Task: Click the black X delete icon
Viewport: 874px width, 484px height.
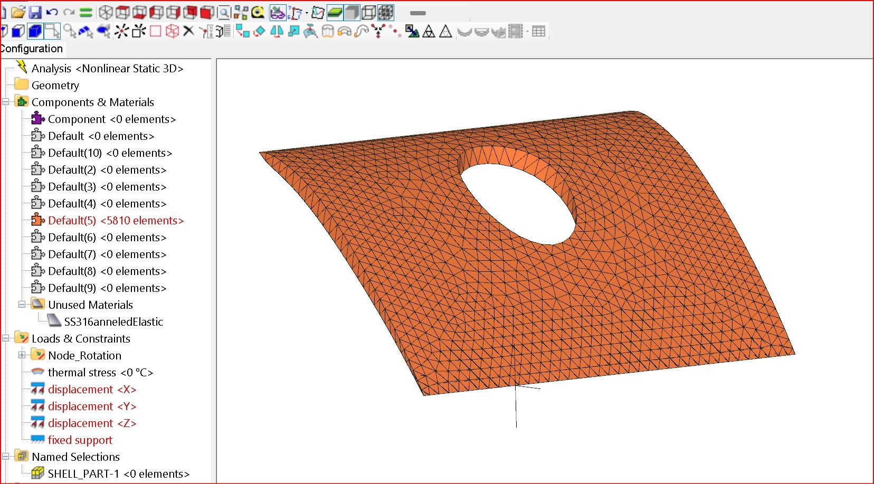Action: 188,32
